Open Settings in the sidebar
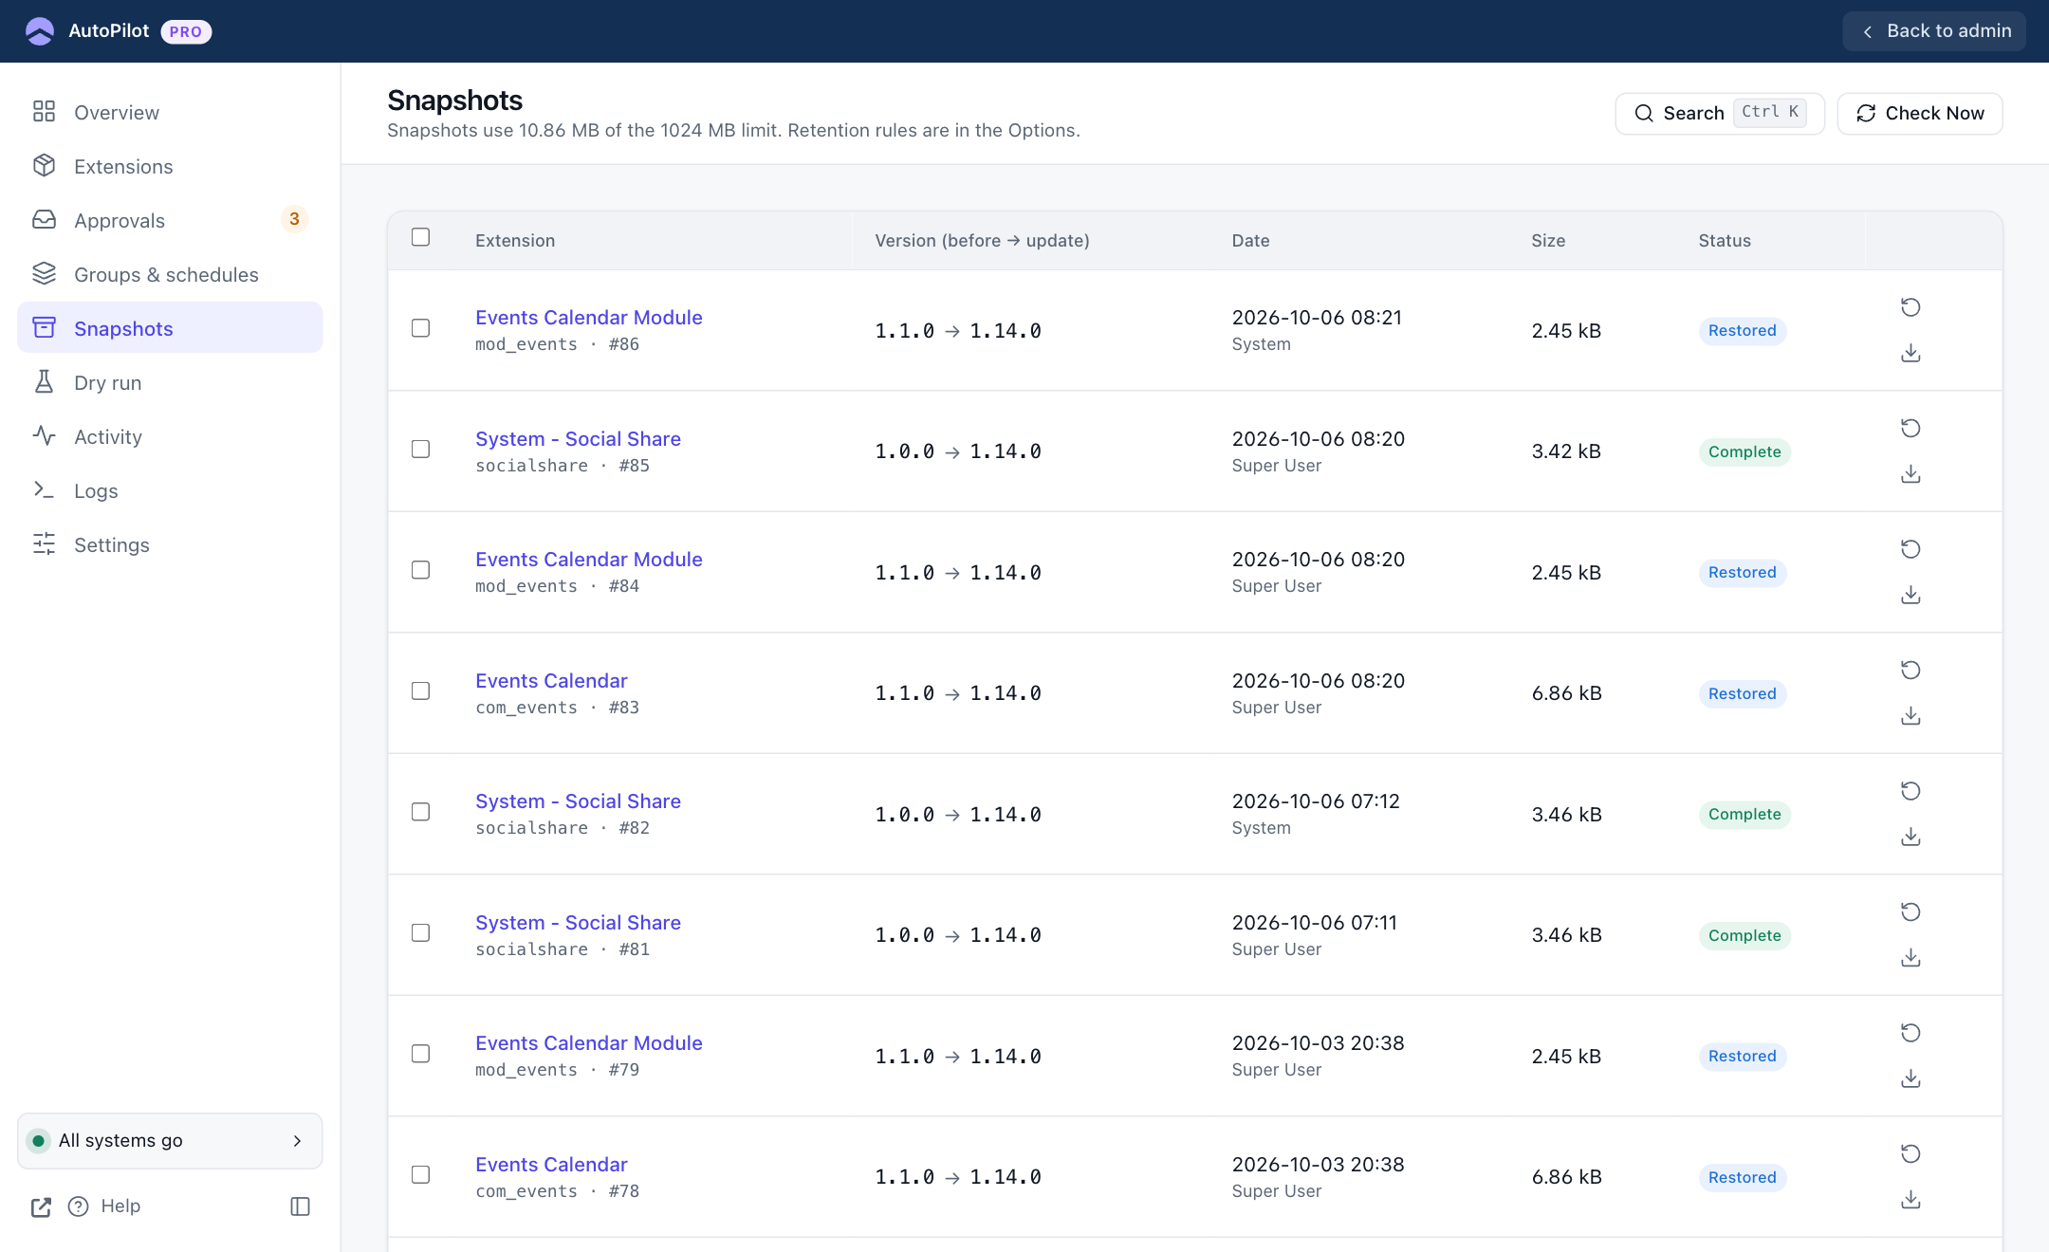This screenshot has width=2049, height=1252. pyautogui.click(x=170, y=544)
